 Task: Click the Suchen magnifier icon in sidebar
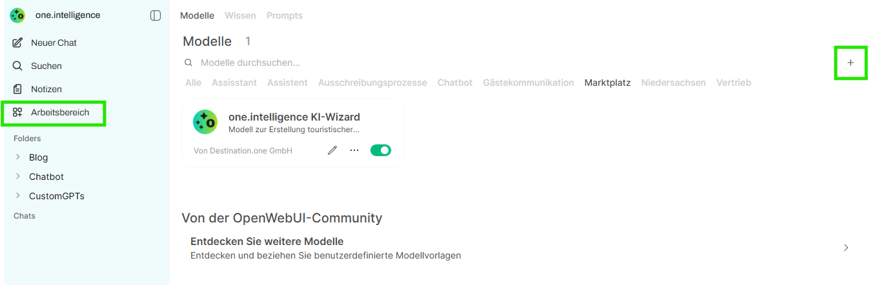17,66
